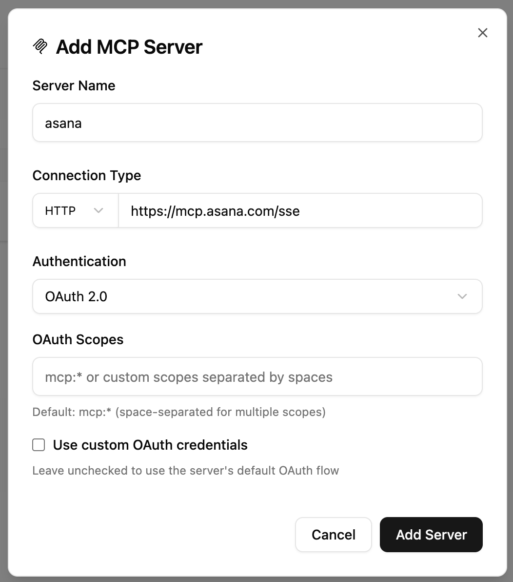Expand the Authentication OAuth 2.0 dropdown
The width and height of the screenshot is (513, 582).
click(x=257, y=296)
